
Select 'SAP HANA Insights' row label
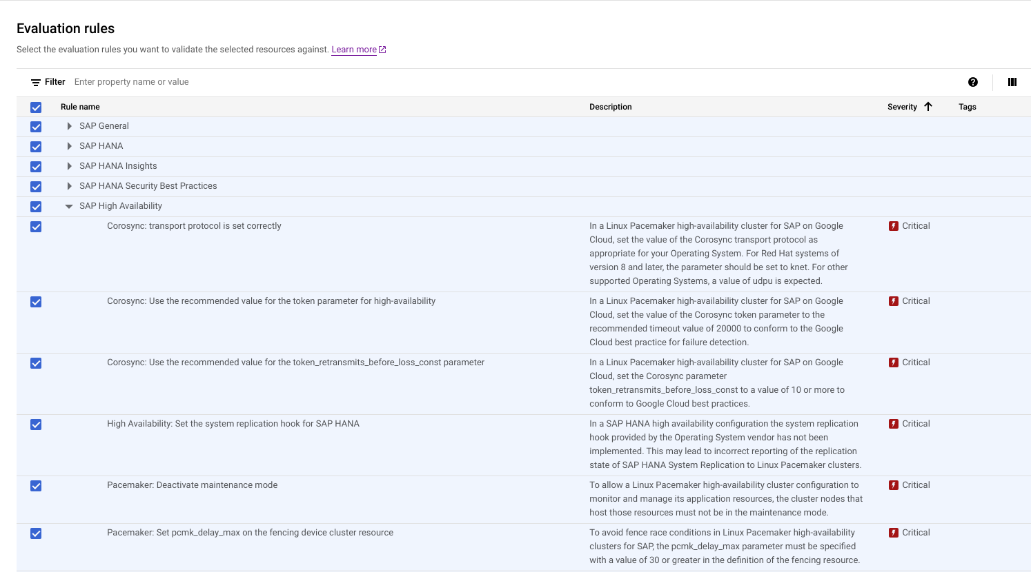(118, 166)
